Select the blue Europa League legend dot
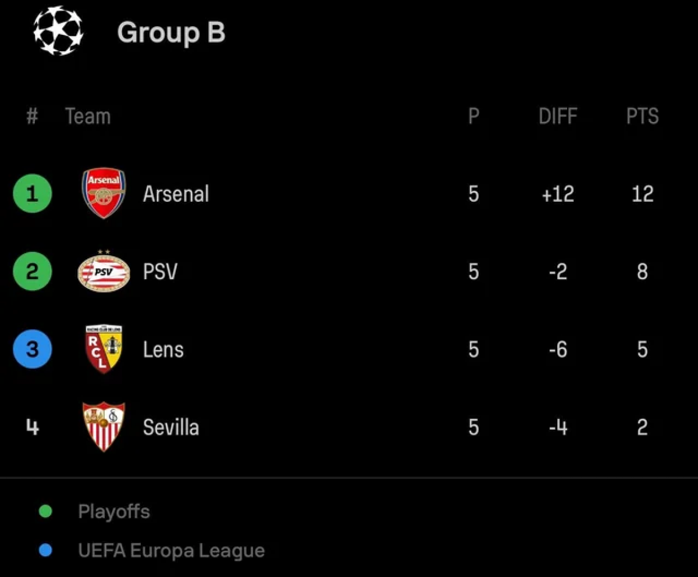 click(45, 550)
